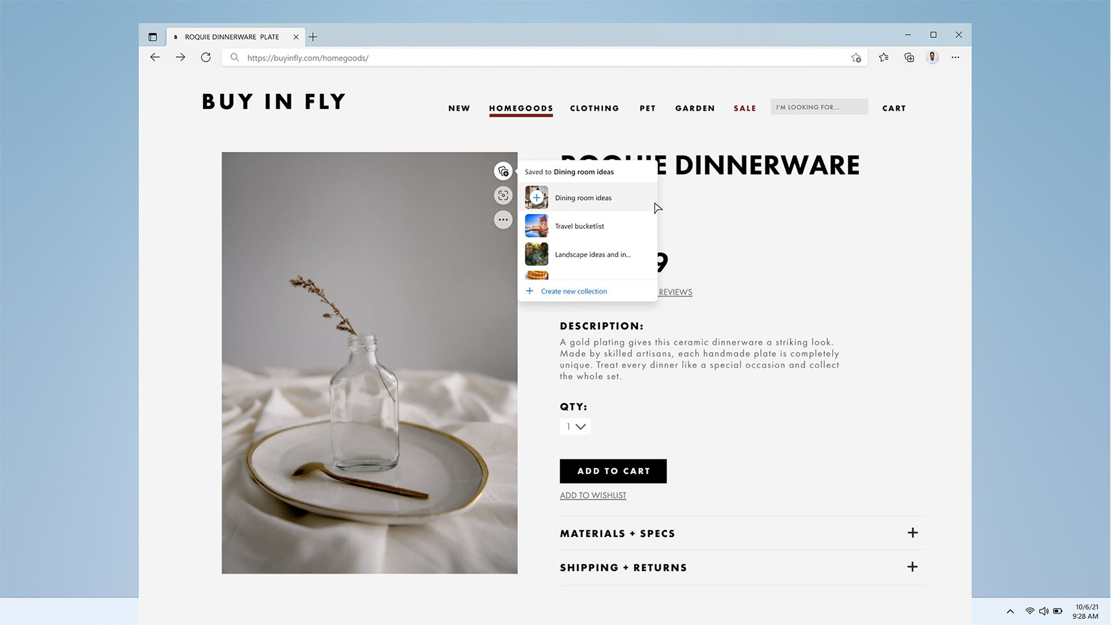The image size is (1111, 625).
Task: Click the browser profile icon
Action: [x=932, y=57]
